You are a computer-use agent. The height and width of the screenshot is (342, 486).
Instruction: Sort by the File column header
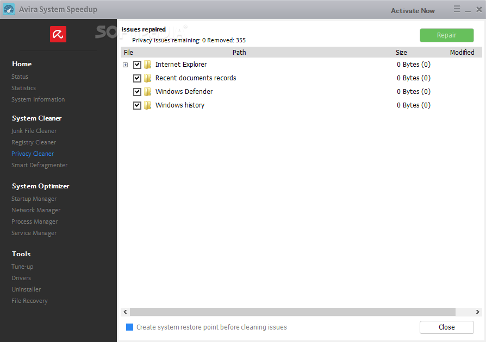[128, 52]
